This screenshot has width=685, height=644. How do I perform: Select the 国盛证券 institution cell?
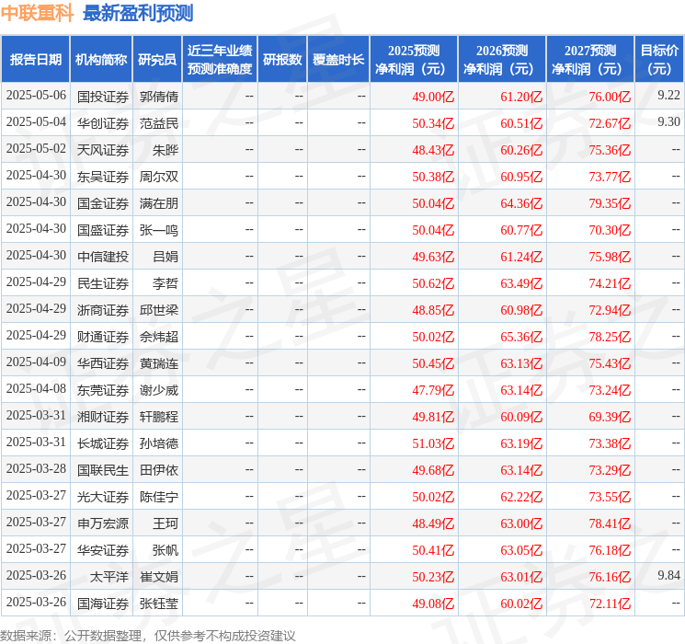(103, 230)
